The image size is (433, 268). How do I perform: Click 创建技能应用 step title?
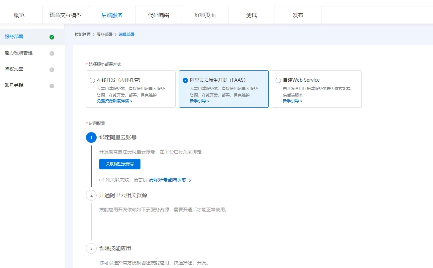tap(115, 248)
